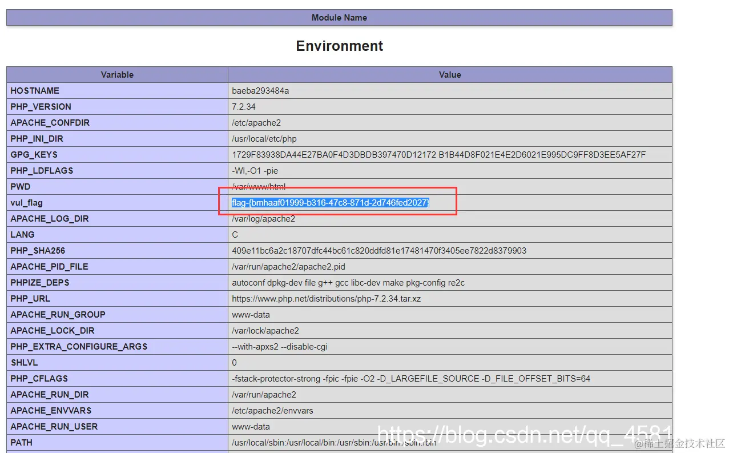Select the /etc/apache2/envvars value
Image resolution: width=729 pixels, height=453 pixels.
pyautogui.click(x=272, y=411)
